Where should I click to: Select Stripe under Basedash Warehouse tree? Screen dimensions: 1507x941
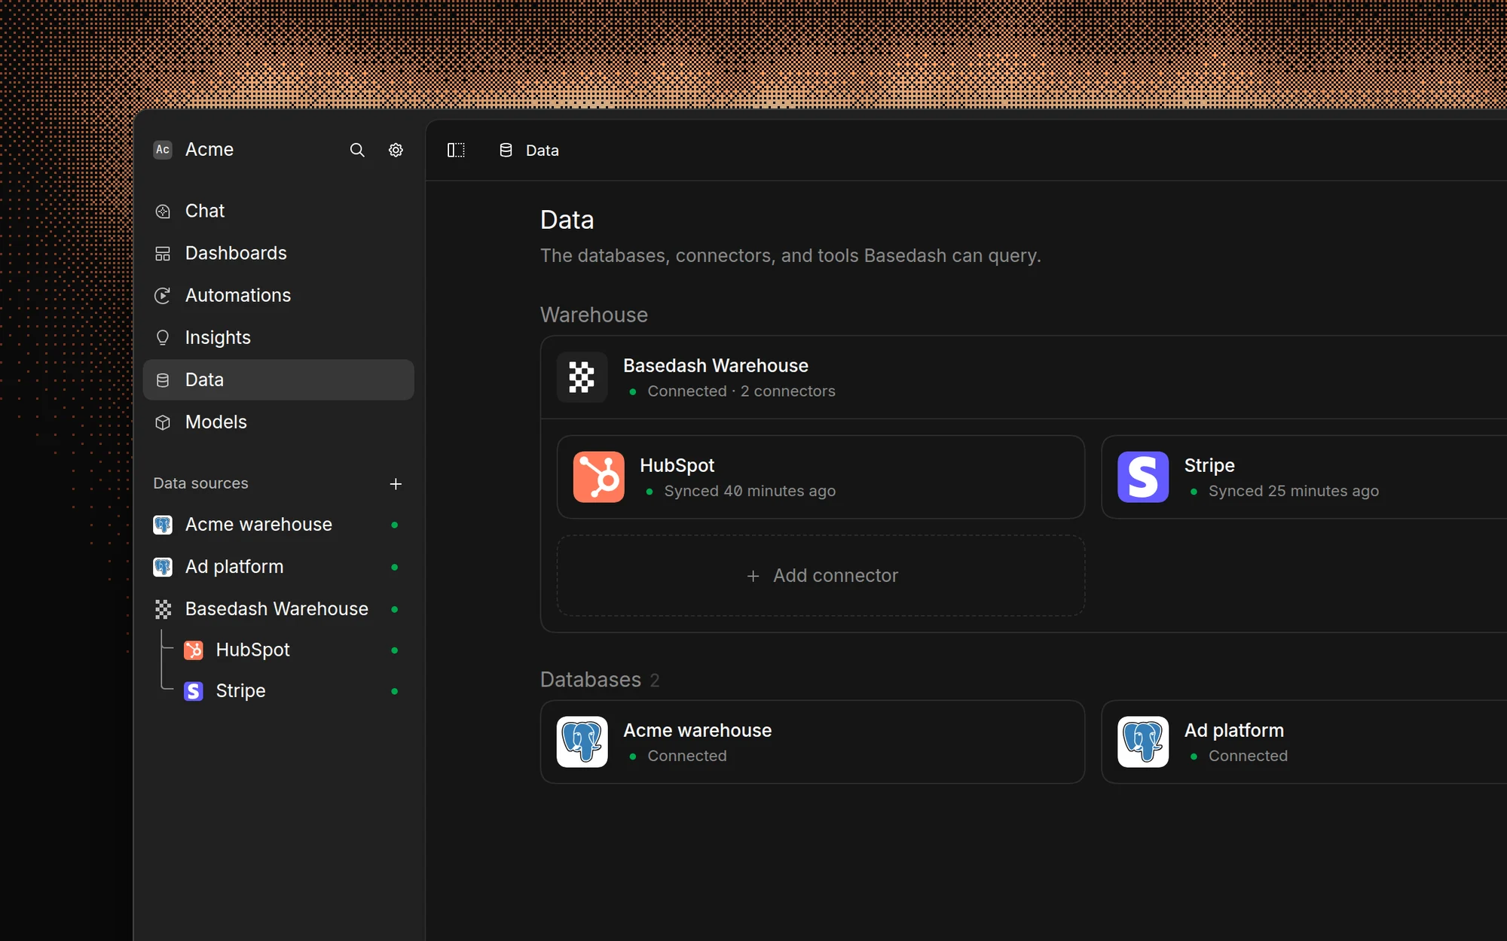point(293,691)
